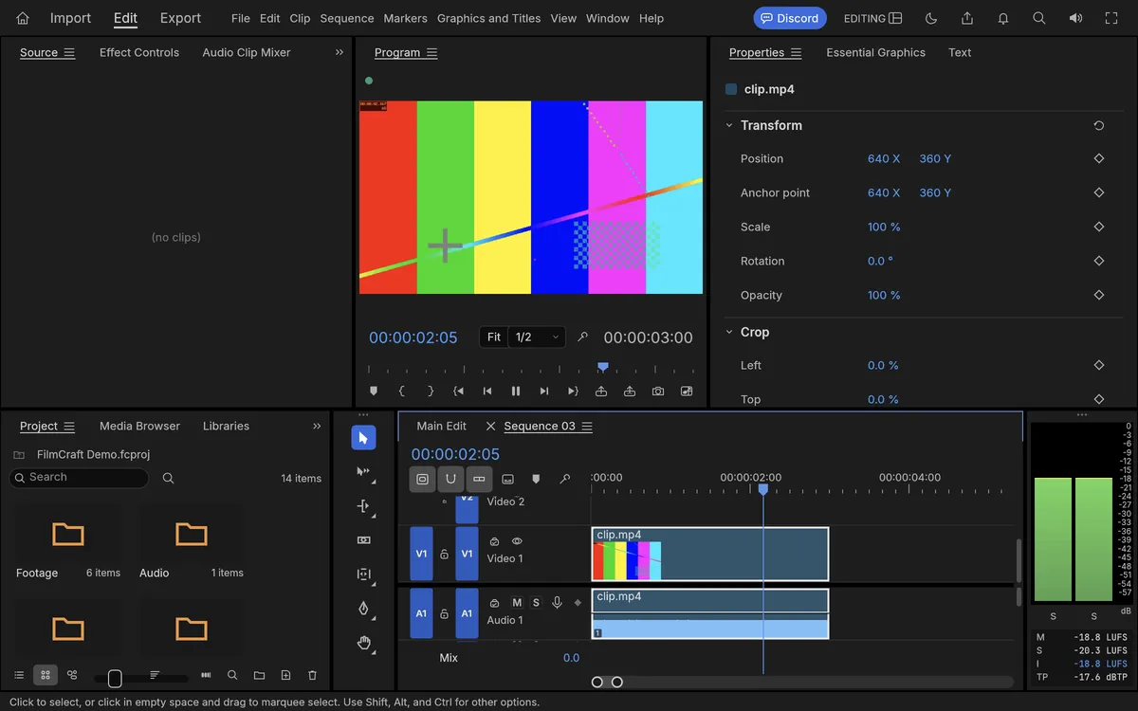Open the Sequence menu

(347, 18)
